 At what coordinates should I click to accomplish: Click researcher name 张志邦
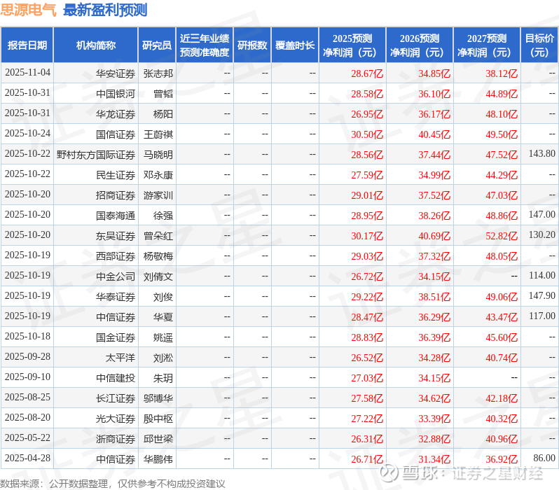point(158,73)
